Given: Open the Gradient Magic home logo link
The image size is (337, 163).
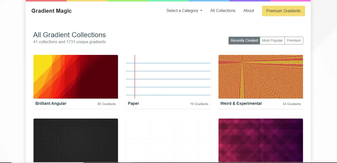Looking at the screenshot, I should (52, 11).
